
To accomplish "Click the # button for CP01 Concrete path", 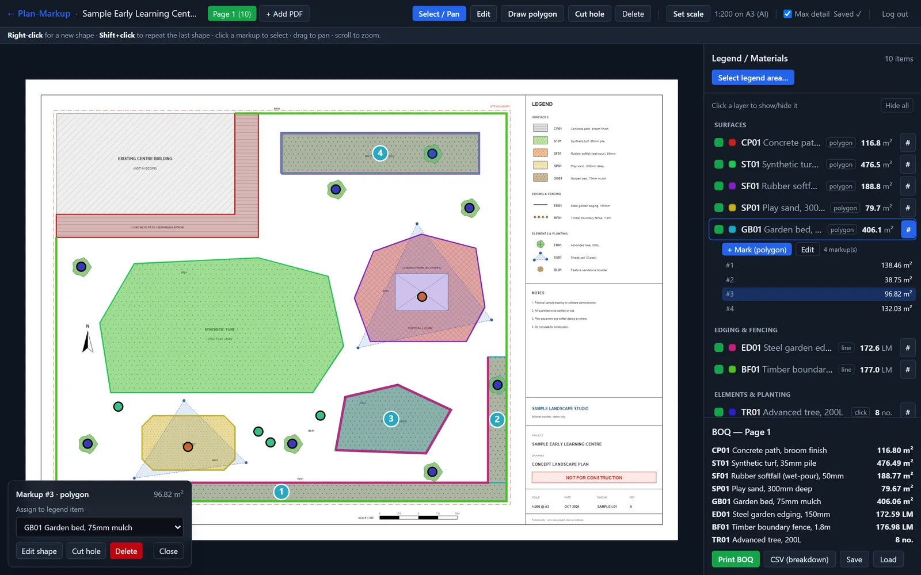I will point(908,143).
